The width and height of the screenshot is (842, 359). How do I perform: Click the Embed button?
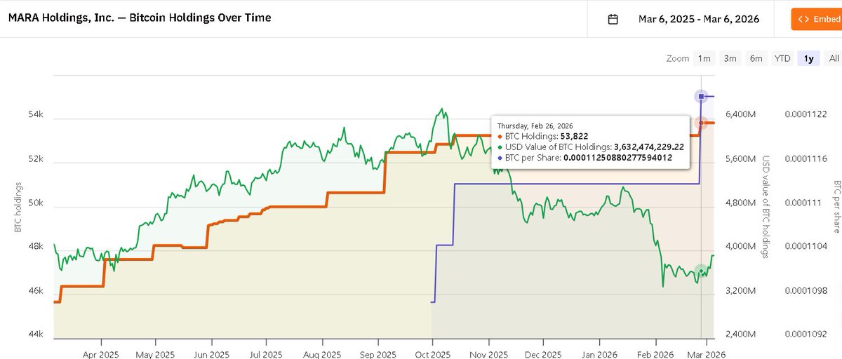[x=817, y=19]
